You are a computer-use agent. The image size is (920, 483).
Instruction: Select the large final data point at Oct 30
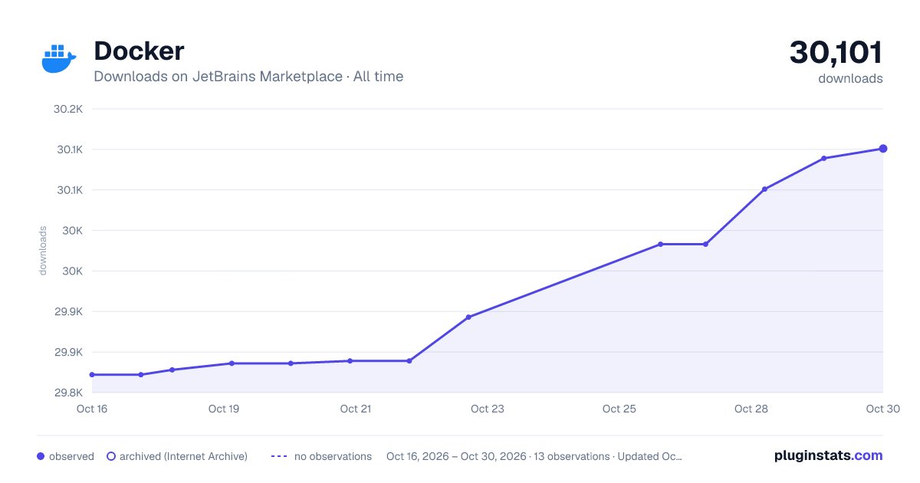tap(883, 149)
